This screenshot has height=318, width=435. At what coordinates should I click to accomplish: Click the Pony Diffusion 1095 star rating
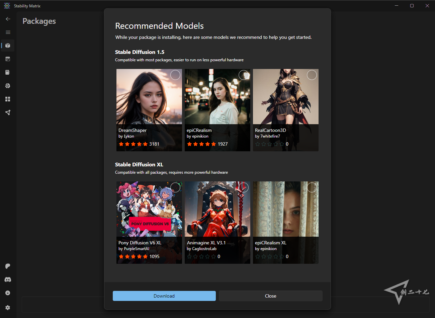(133, 256)
